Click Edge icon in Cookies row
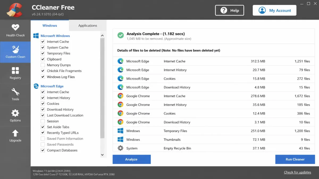 [x=120, y=79]
